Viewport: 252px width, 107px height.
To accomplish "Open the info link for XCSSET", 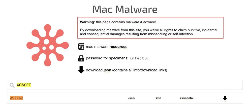I will coord(159,98).
